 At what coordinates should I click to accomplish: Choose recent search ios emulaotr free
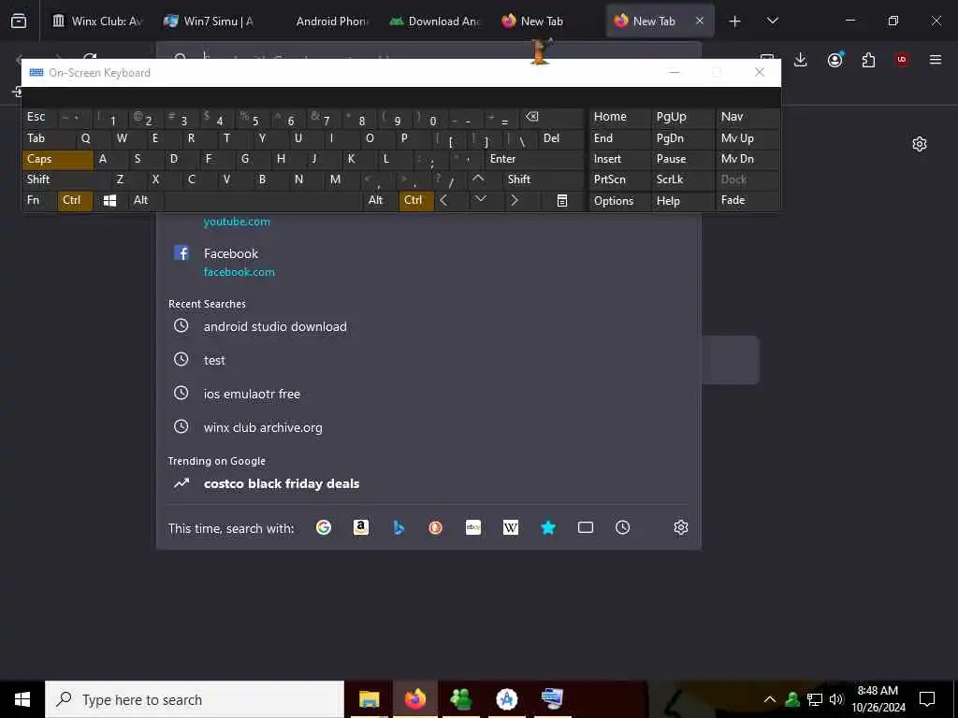(428, 394)
